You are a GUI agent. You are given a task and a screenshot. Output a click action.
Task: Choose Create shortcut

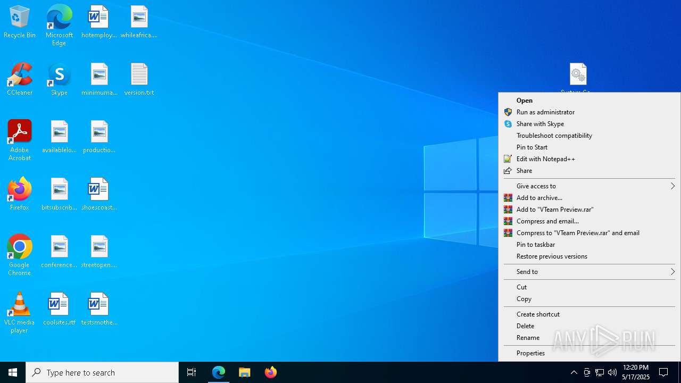[589, 314]
